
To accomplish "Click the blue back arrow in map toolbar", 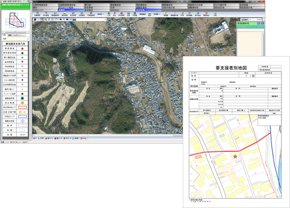I will [67, 19].
